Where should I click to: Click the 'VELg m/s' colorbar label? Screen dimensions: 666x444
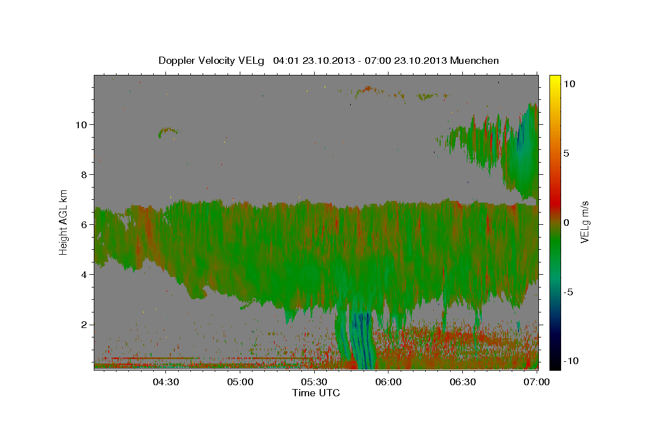coord(584,221)
